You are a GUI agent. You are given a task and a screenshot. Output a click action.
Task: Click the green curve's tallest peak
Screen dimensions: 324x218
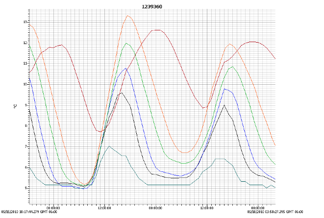coord(126,43)
